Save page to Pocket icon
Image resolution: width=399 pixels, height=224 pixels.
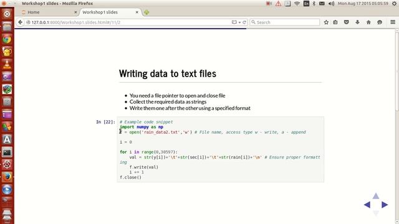[347, 22]
